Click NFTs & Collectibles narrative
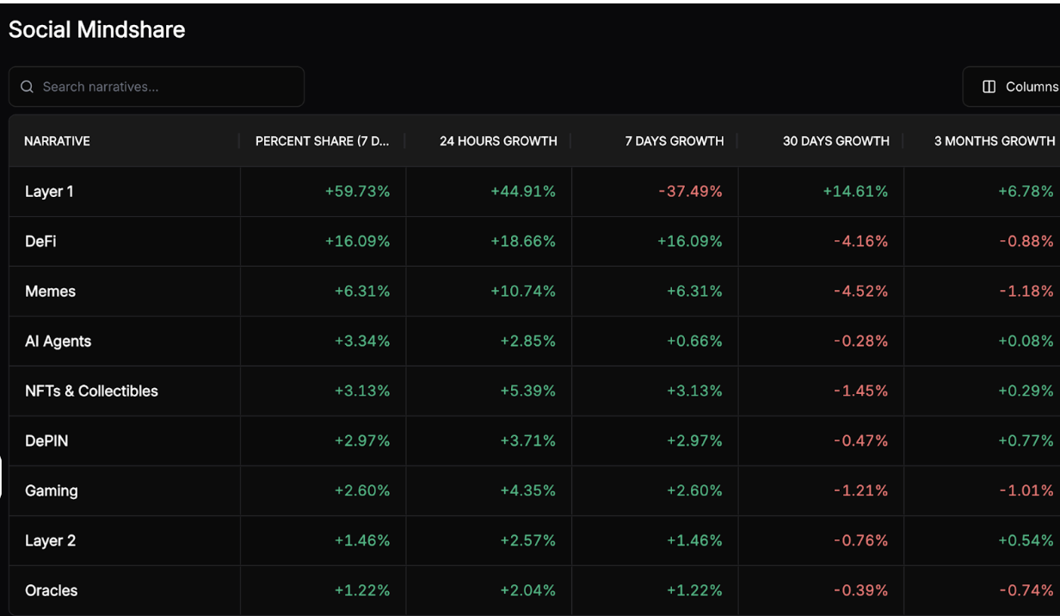This screenshot has height=616, width=1060. 91,391
